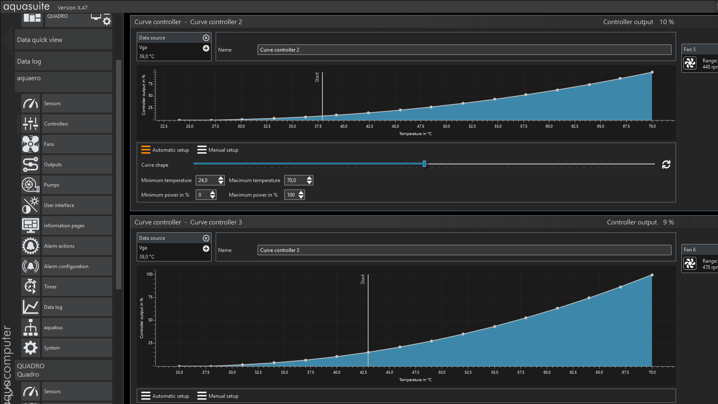Open Data quick view menu item
Viewport: 718px width, 404px height.
(x=63, y=40)
